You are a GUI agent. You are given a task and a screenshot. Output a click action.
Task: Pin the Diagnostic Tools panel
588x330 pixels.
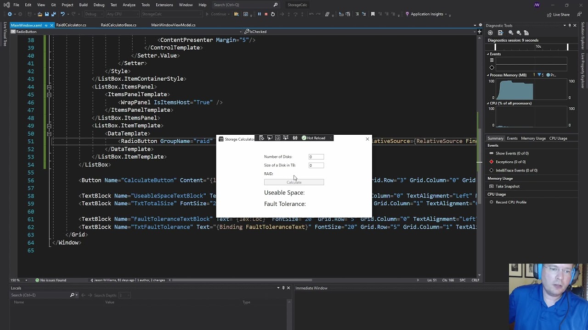(570, 26)
